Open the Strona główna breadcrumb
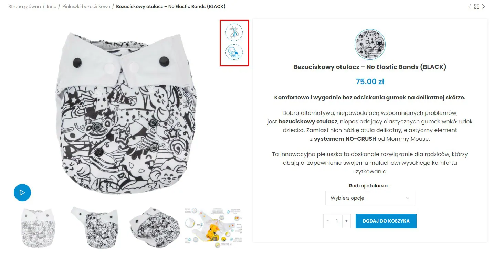 [x=24, y=7]
